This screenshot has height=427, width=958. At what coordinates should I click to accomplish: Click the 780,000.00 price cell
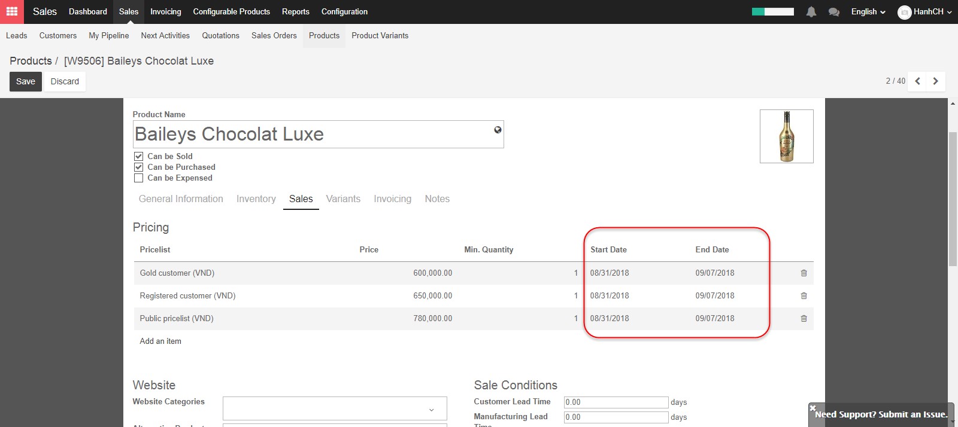point(433,319)
